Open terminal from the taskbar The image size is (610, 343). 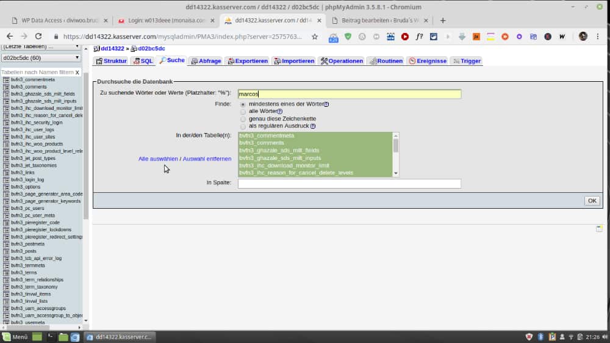51,337
